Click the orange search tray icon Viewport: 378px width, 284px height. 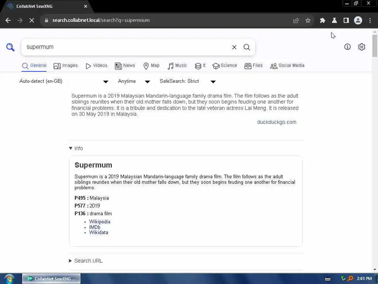pos(350,278)
